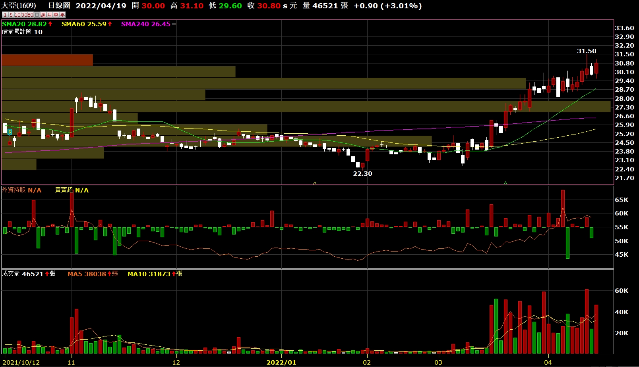The width and height of the screenshot is (639, 367).
Task: Switch to 1-minute chart period button
Action: tap(5, 15)
